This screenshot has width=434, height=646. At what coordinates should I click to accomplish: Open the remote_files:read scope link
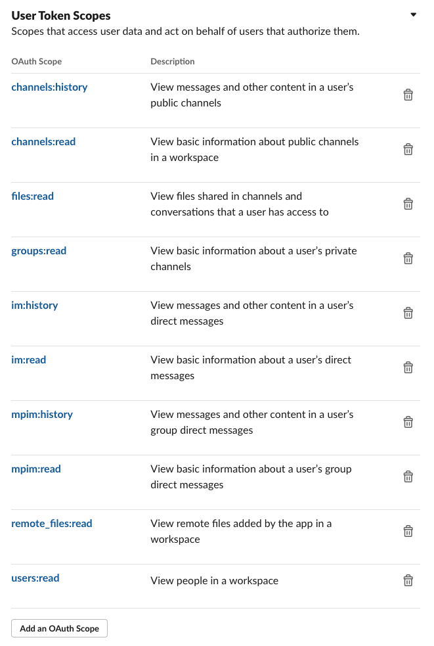[x=52, y=523]
